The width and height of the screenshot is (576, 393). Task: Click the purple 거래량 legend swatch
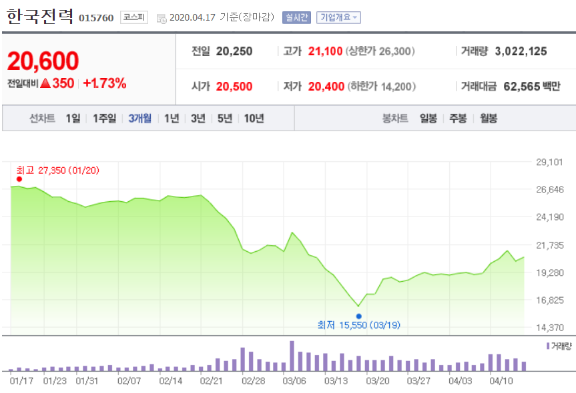pos(548,346)
